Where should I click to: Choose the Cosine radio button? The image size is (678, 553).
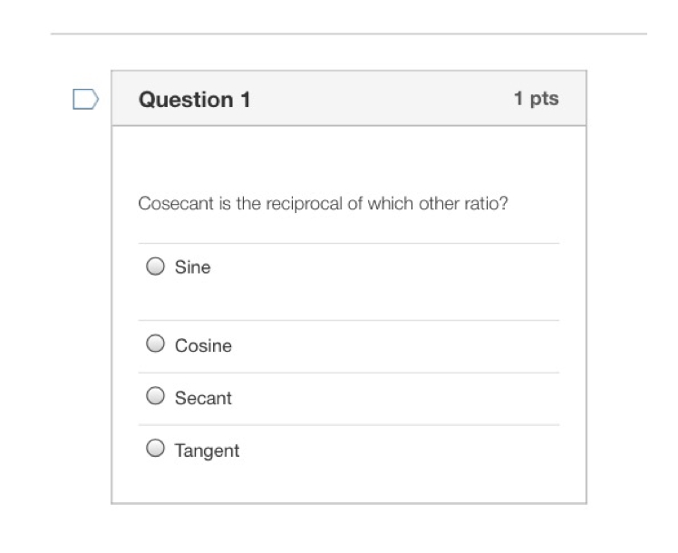pyautogui.click(x=155, y=344)
